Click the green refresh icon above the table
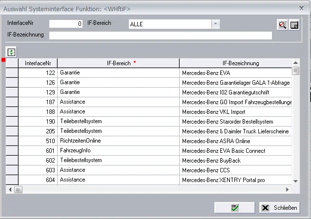Viewport: 311px width, 219px height. point(11,52)
